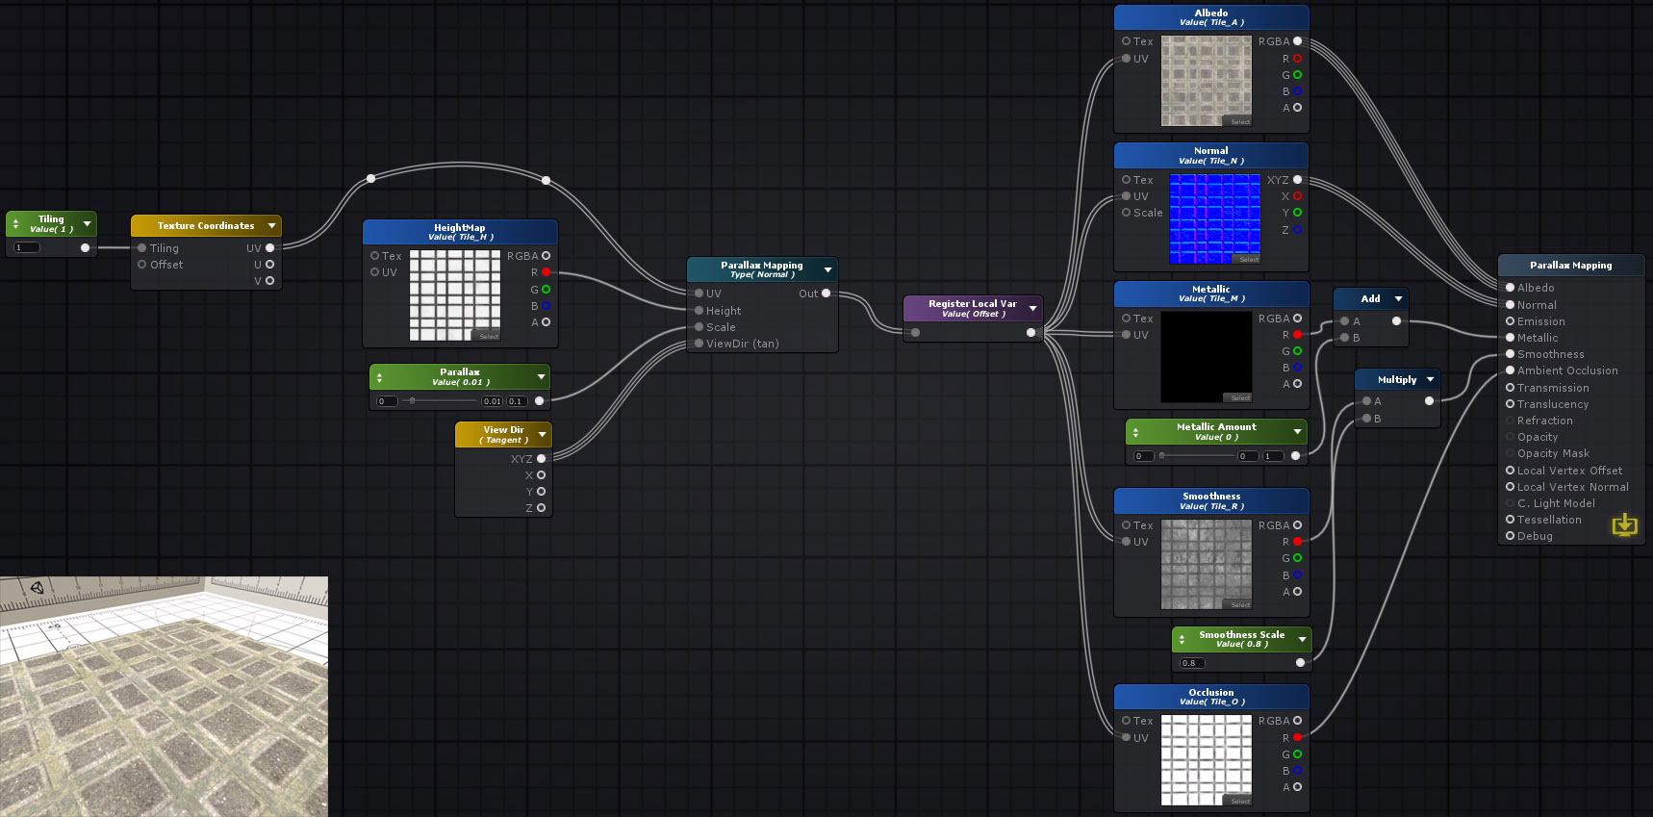Click the left wire reroute point above HeightMap
This screenshot has width=1653, height=817.
(370, 178)
